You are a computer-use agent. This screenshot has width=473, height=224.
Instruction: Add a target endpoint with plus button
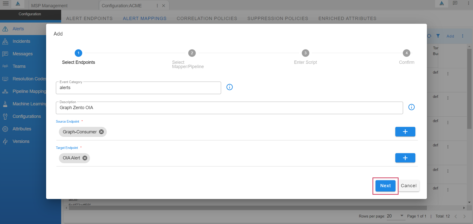pos(405,158)
